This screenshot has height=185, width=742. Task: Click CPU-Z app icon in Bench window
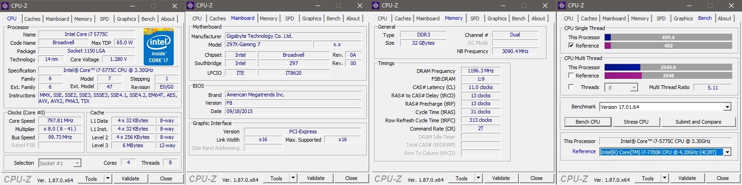click(562, 6)
